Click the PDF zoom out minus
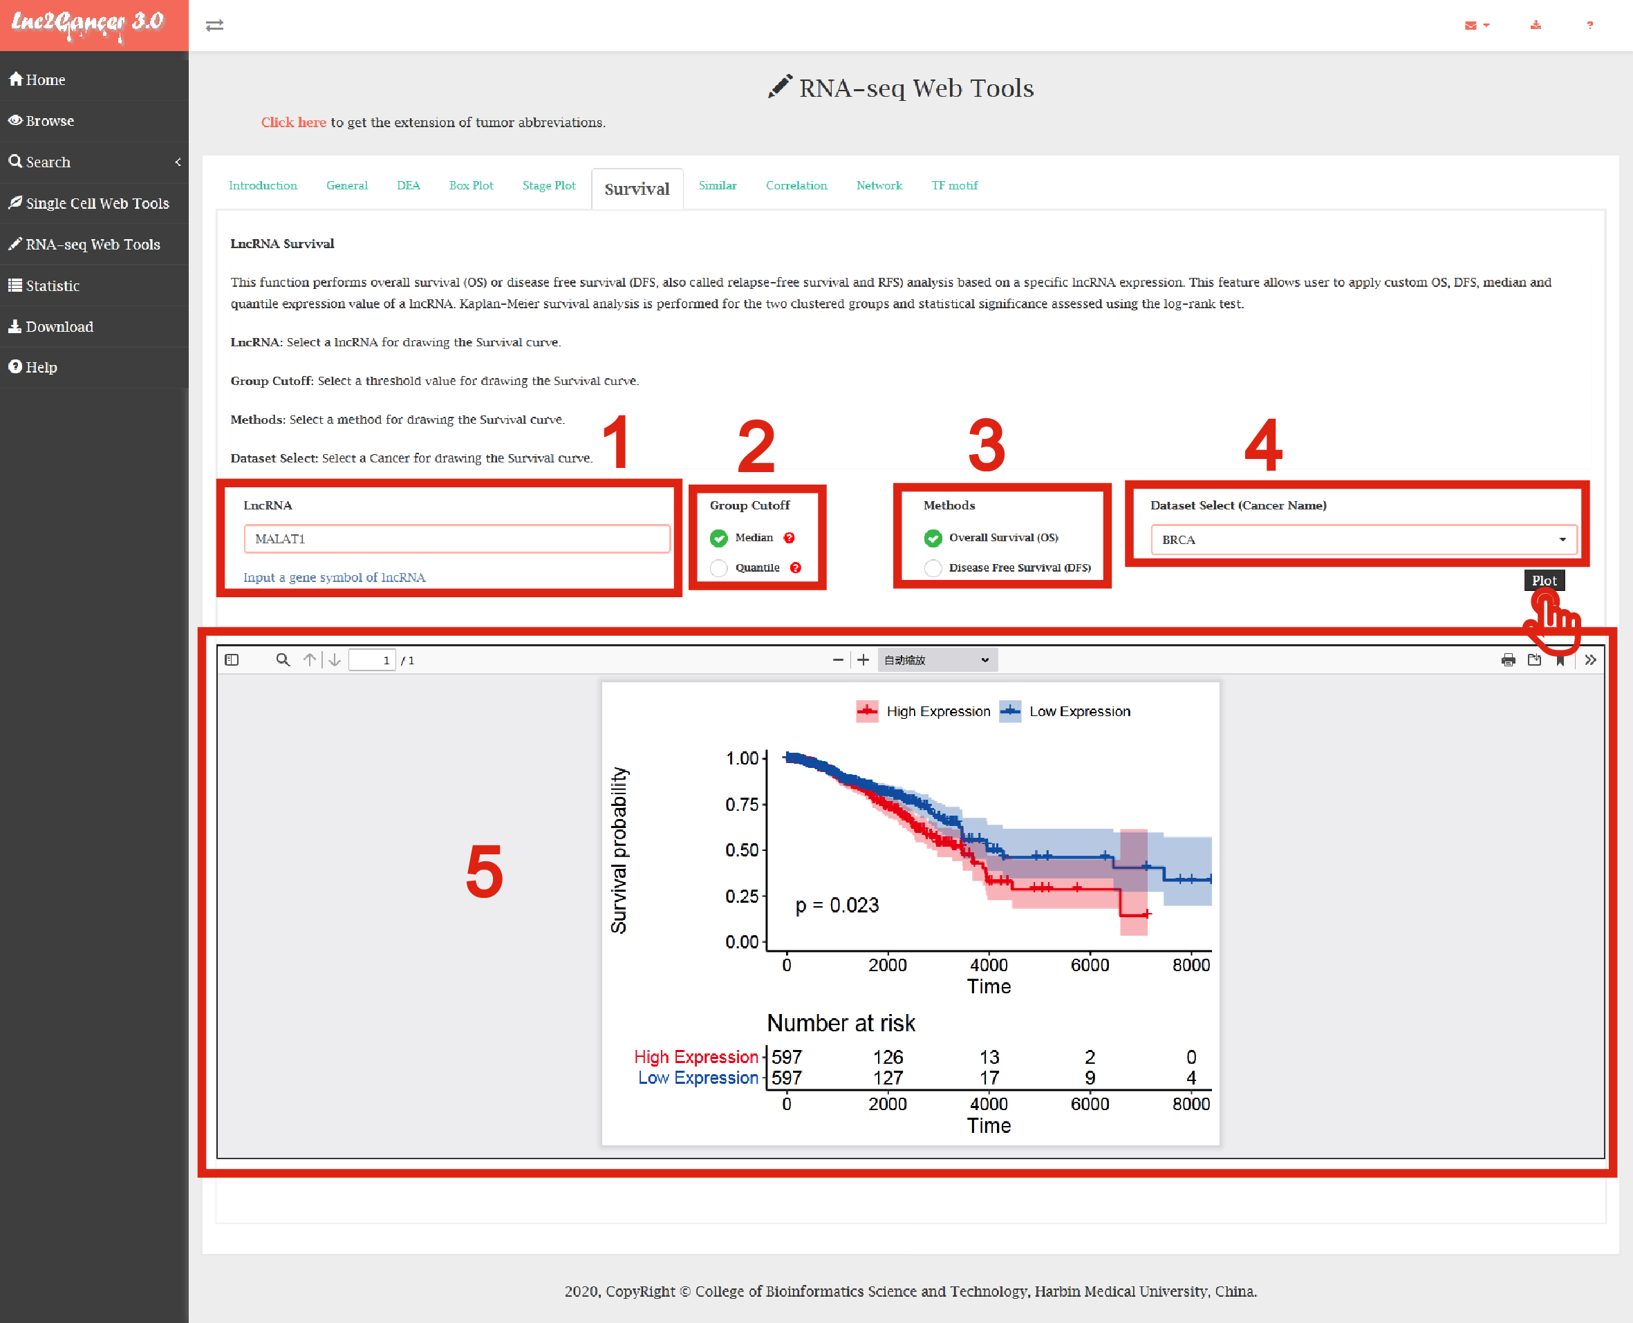The width and height of the screenshot is (1633, 1323). coord(837,660)
